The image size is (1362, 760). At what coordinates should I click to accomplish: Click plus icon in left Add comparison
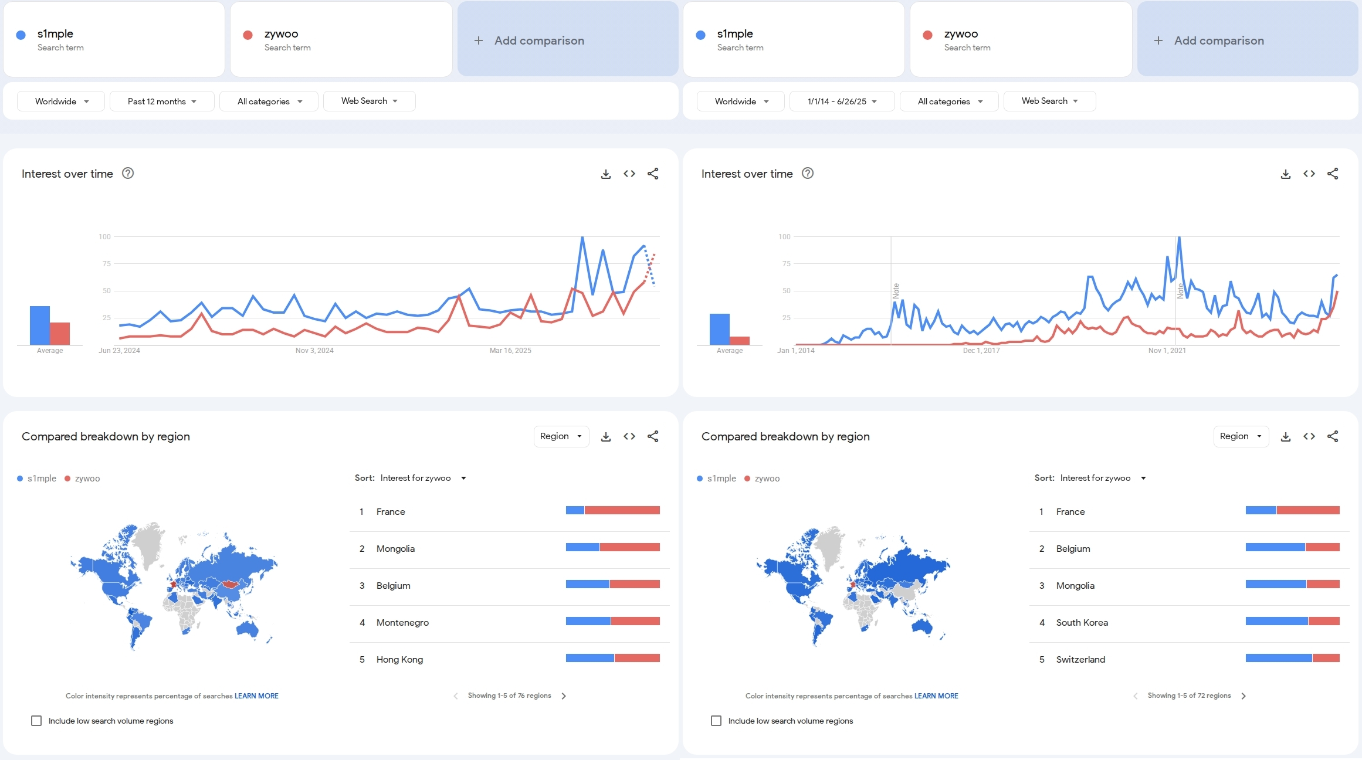pos(479,40)
